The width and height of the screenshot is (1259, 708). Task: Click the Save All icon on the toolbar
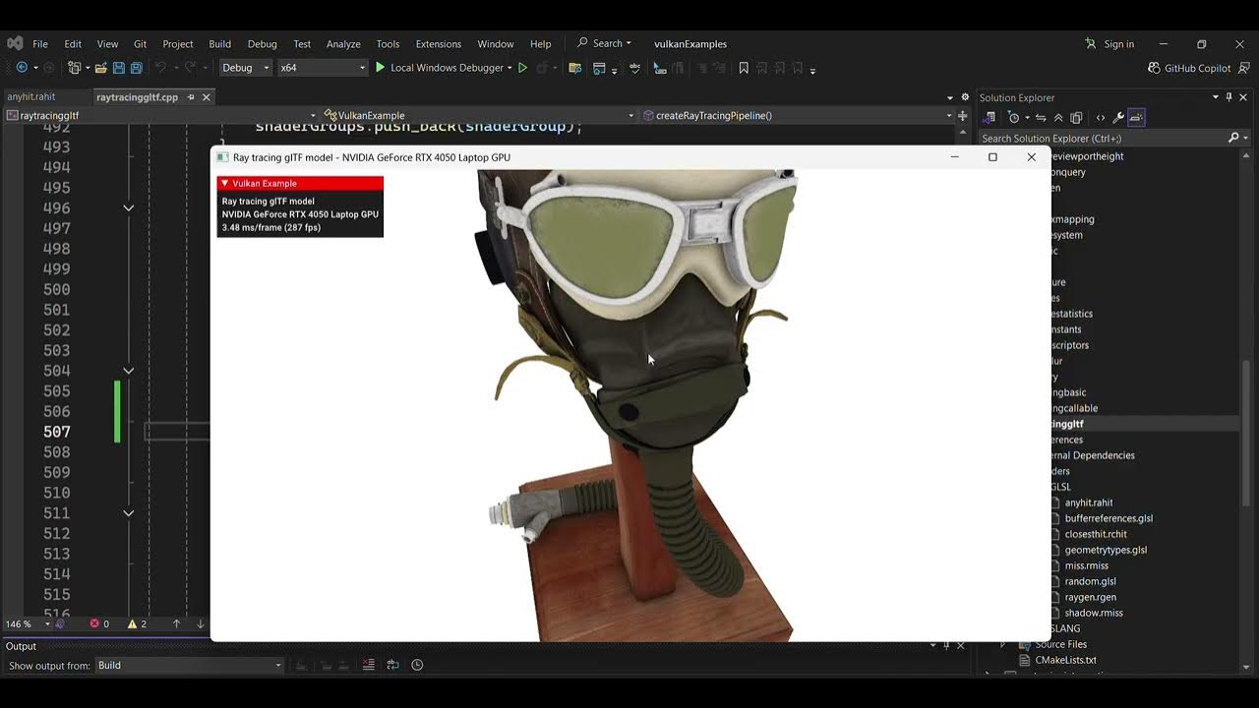point(138,68)
